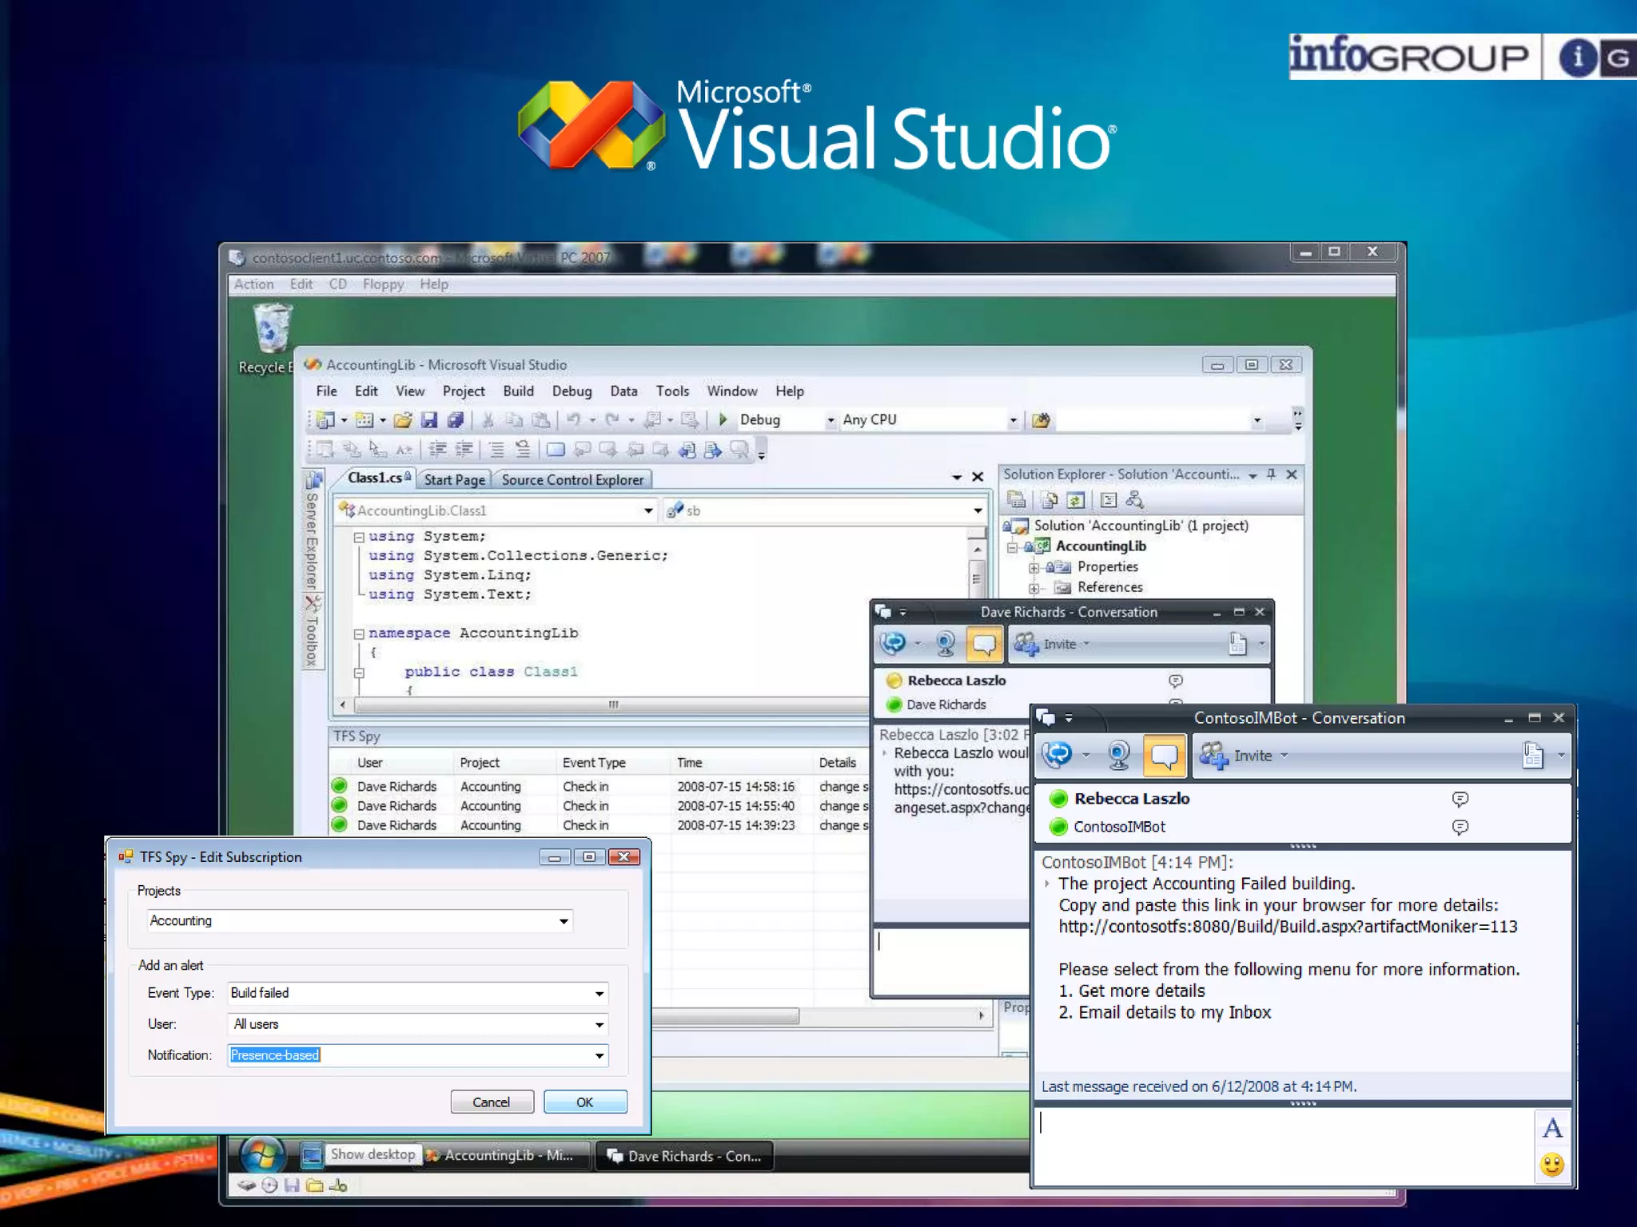The height and width of the screenshot is (1227, 1637).
Task: Open the emoticon smiley picker
Action: click(1551, 1165)
